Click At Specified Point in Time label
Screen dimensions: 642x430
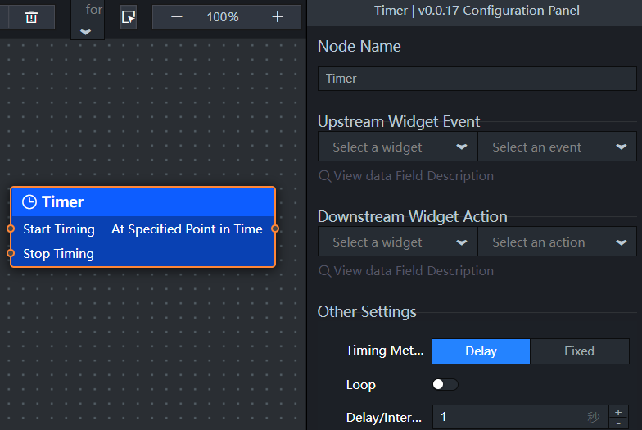pos(187,229)
